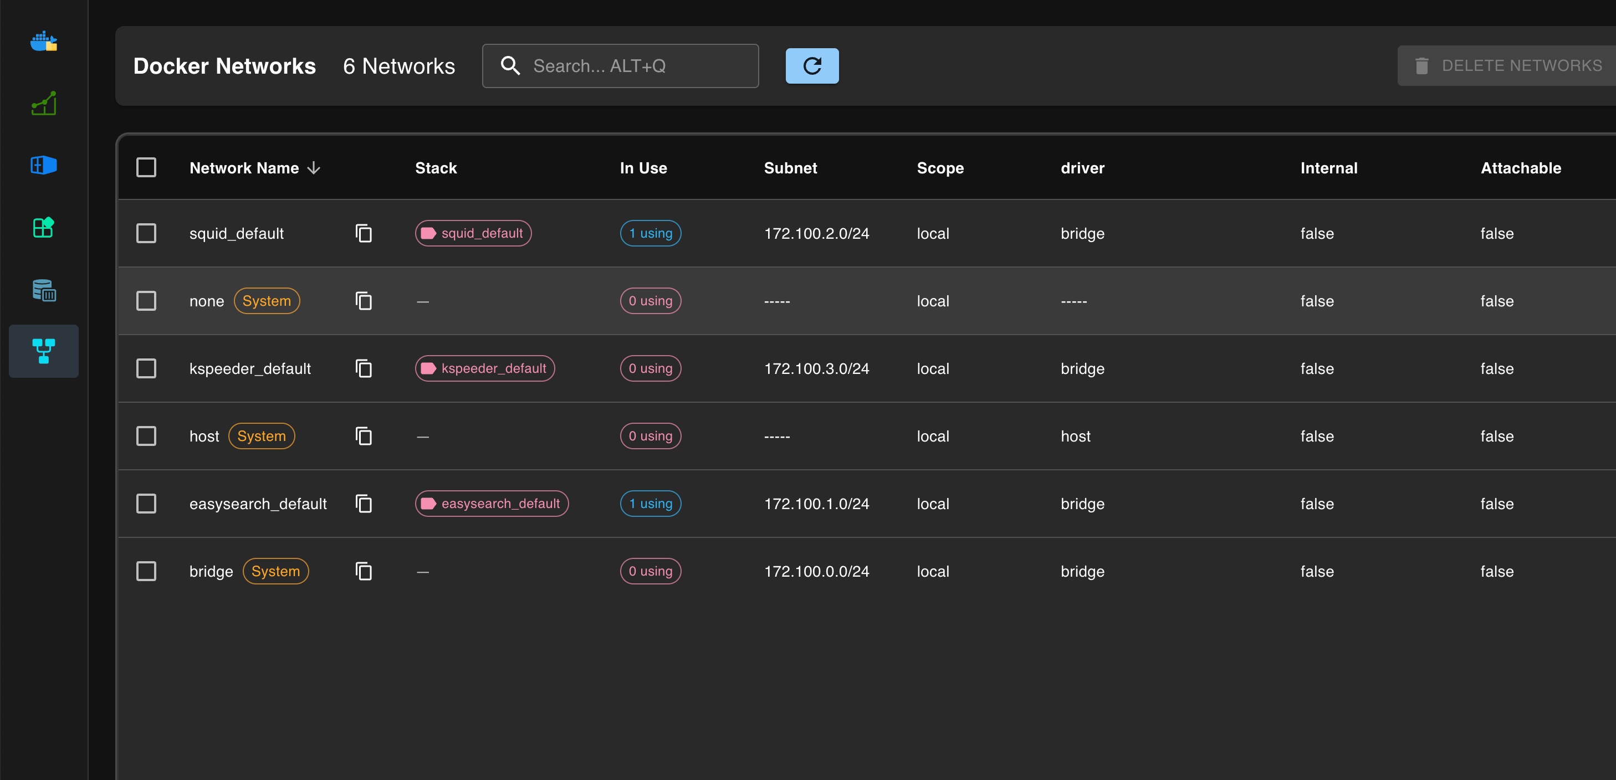The image size is (1616, 780).
Task: Check the kspeeder_default row checkbox
Action: click(146, 369)
